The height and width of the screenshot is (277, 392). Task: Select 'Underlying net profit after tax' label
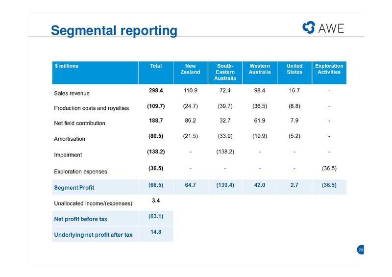(x=93, y=235)
